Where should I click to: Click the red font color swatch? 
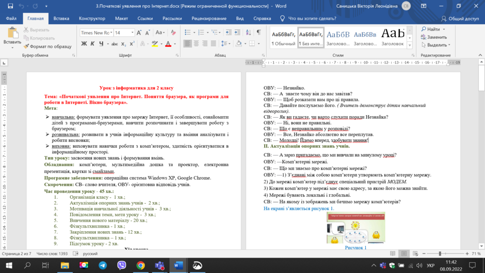click(168, 44)
